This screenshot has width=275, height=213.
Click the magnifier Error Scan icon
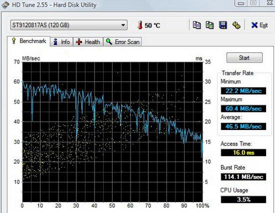(x=109, y=42)
